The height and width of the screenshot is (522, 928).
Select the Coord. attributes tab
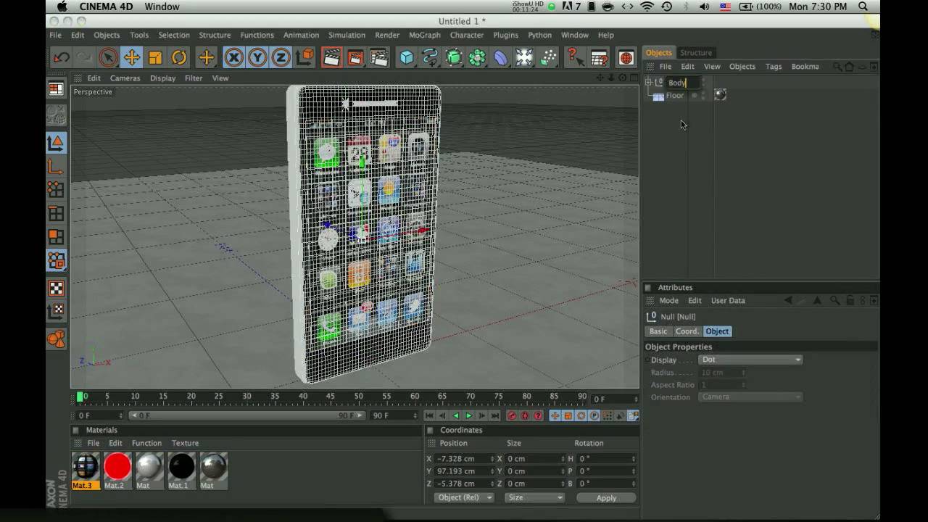(687, 331)
